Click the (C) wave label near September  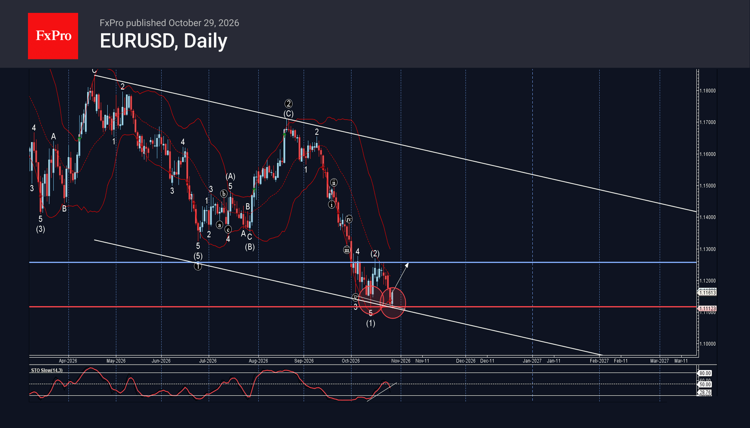[x=288, y=114]
